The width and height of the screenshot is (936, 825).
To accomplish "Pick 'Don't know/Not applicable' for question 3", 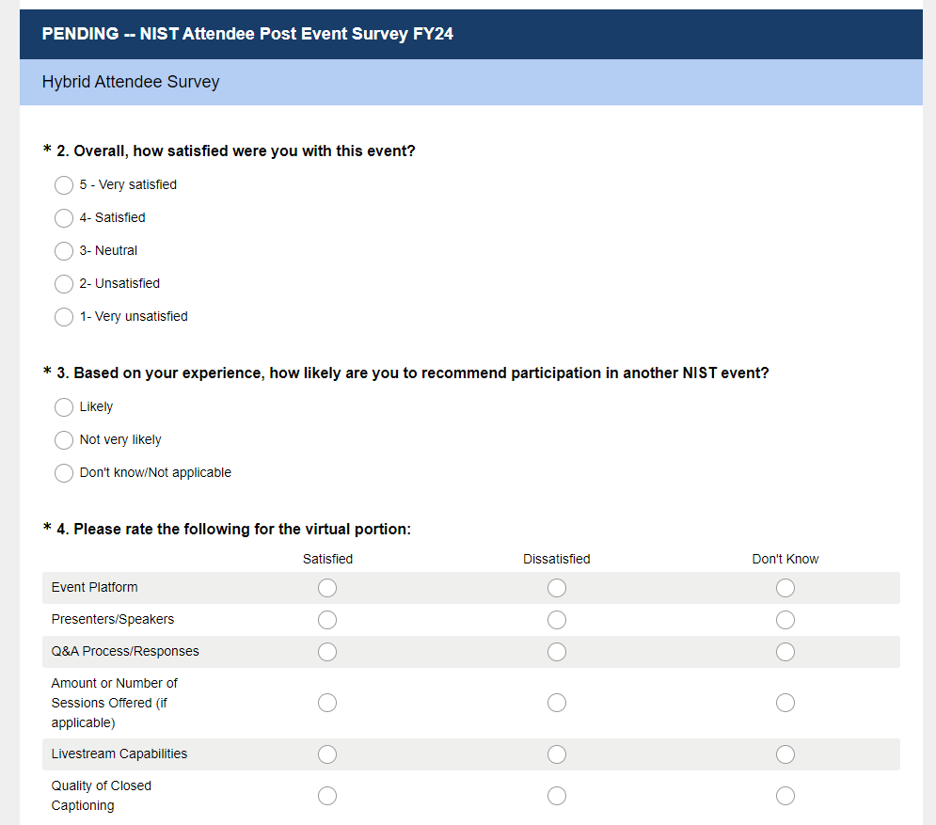I will coord(64,473).
